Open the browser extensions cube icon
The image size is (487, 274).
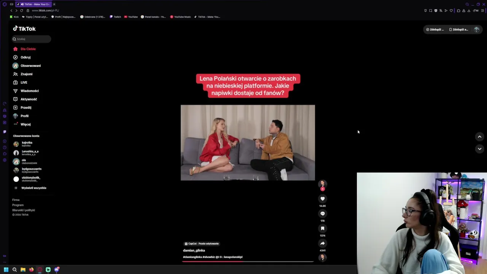(458, 11)
